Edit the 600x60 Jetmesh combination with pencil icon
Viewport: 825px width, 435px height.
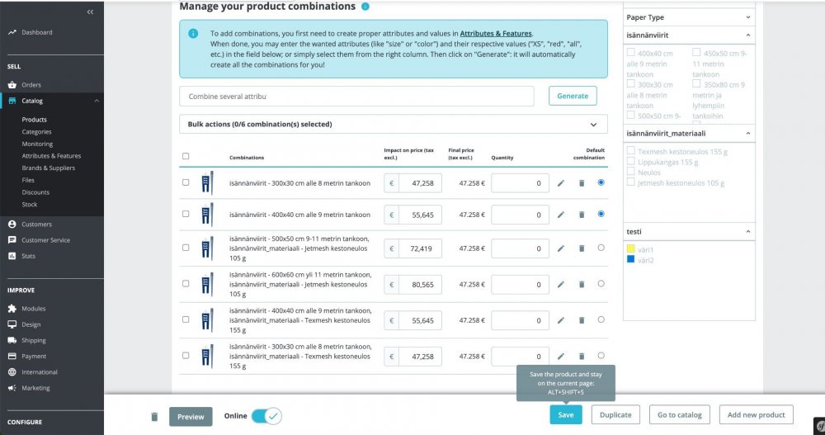coord(561,285)
